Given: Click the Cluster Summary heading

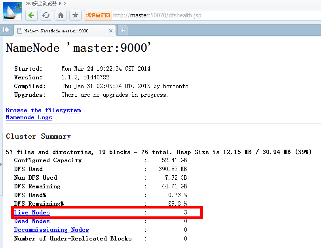Looking at the screenshot, I should tap(38, 136).
